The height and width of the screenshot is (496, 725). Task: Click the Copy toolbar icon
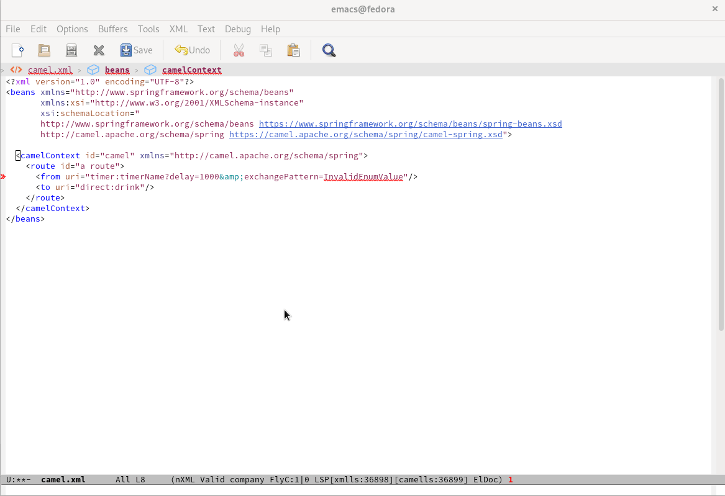pyautogui.click(x=266, y=50)
